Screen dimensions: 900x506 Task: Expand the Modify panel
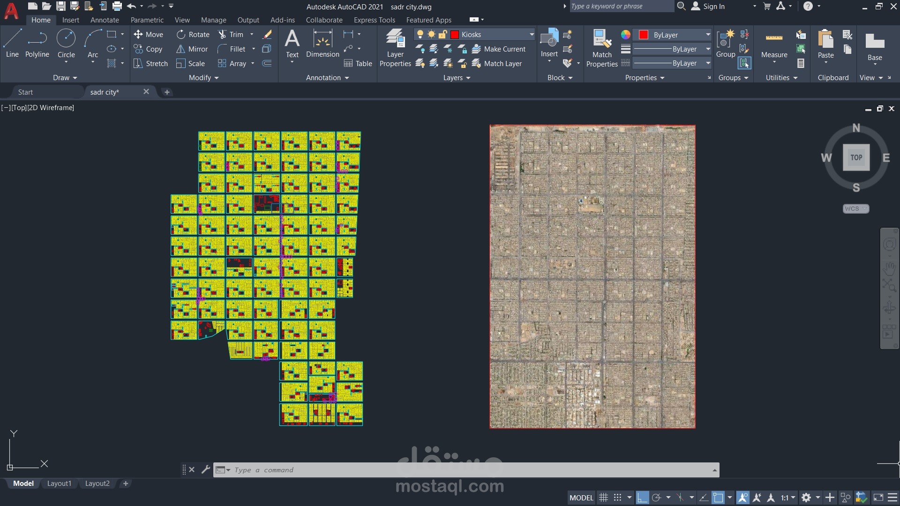tap(204, 78)
